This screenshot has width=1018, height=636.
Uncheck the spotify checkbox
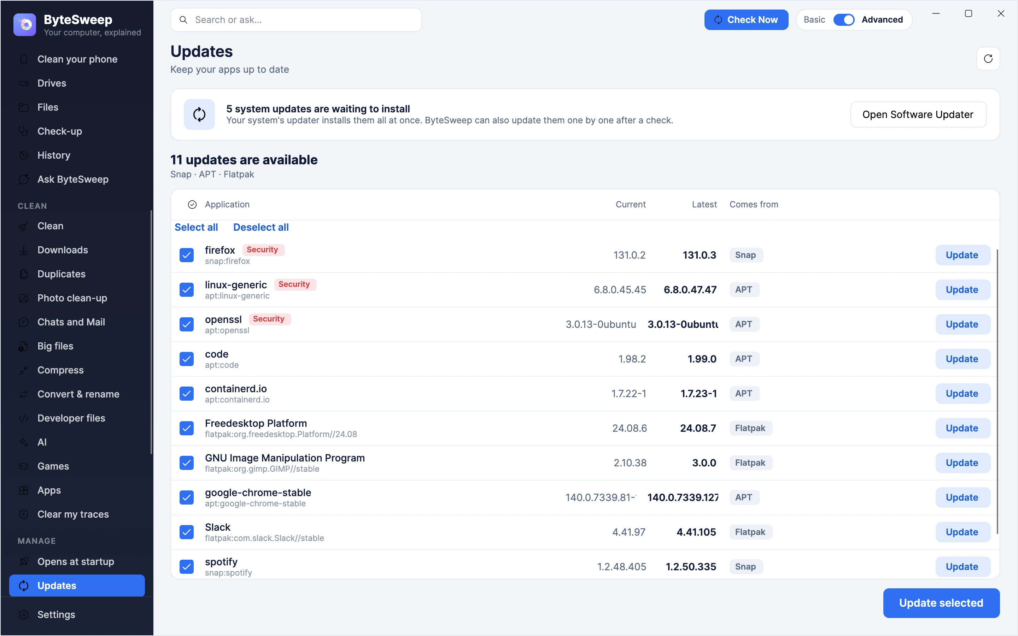(186, 567)
